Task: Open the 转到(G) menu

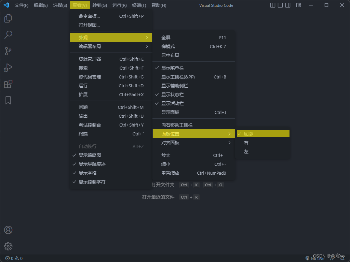Action: [99, 5]
